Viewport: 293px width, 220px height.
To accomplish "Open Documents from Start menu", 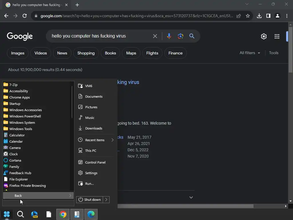I will (x=96, y=97).
